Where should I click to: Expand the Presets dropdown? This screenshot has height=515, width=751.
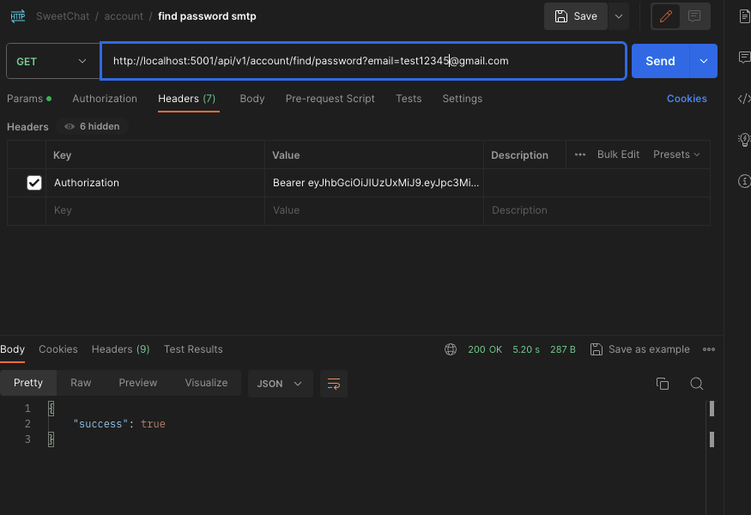point(676,154)
